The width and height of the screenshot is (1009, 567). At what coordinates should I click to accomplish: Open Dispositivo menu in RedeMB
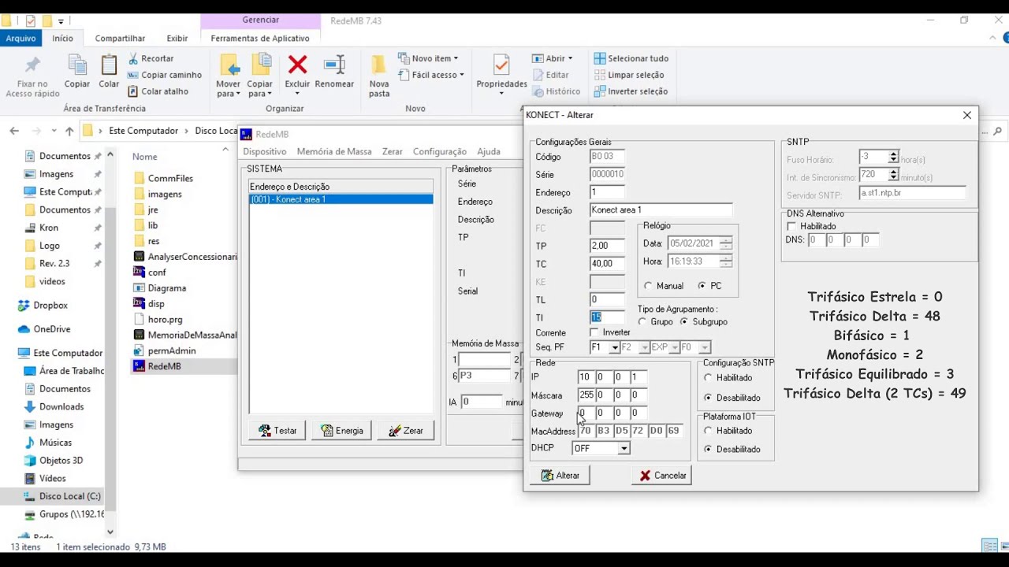pyautogui.click(x=265, y=151)
